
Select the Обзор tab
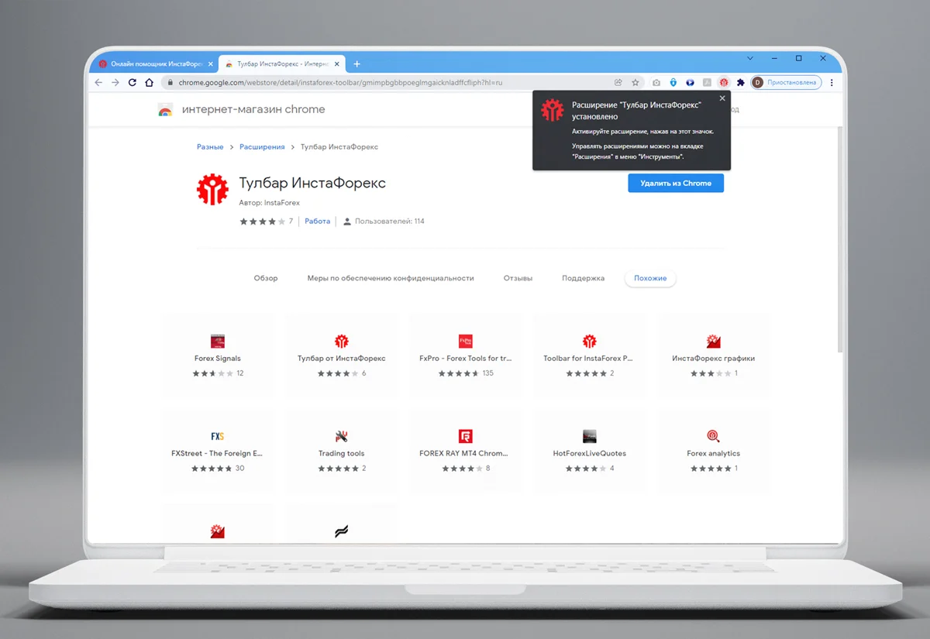click(x=265, y=278)
